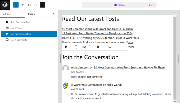Open A WordPress Commenter author link

point(87,85)
